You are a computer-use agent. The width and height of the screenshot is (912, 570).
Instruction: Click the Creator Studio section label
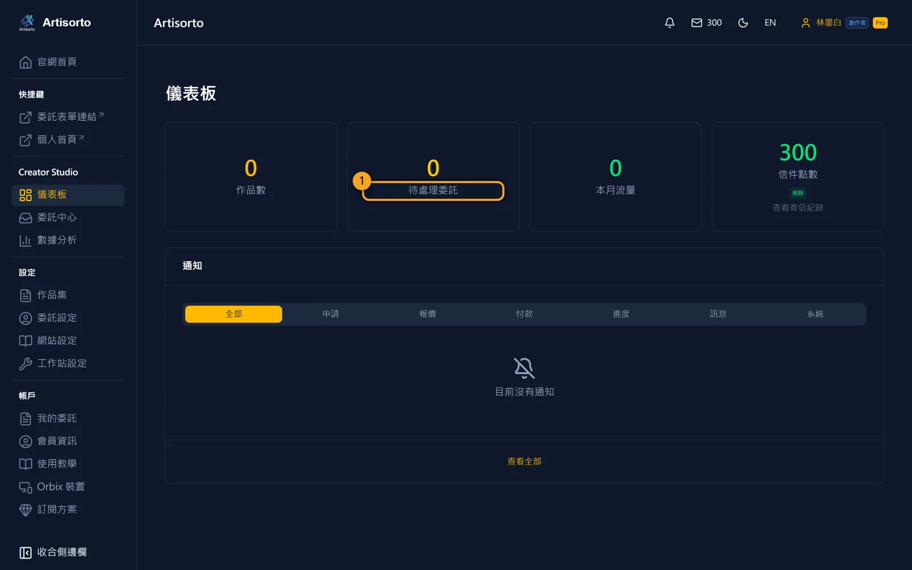(x=48, y=172)
